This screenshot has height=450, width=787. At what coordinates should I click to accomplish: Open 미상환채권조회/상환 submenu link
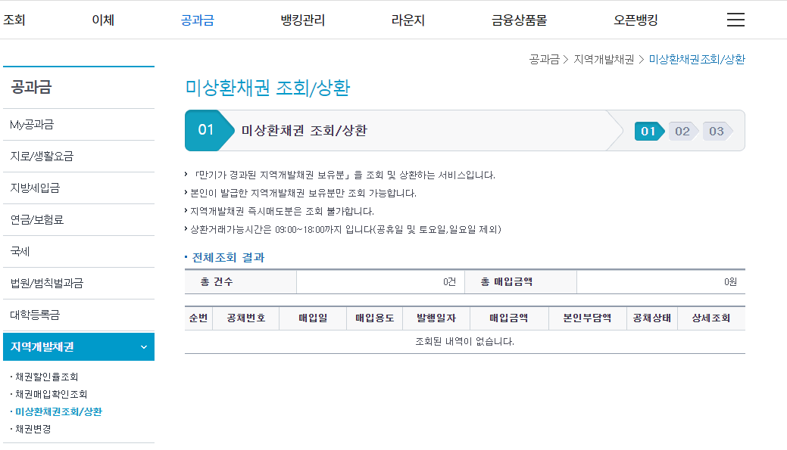pyautogui.click(x=59, y=411)
